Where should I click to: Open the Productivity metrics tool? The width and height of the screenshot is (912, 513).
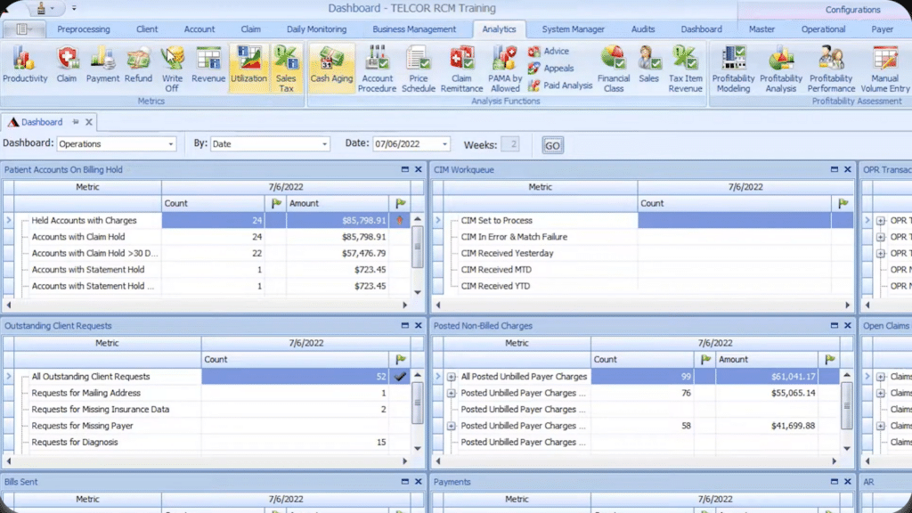[x=24, y=65]
